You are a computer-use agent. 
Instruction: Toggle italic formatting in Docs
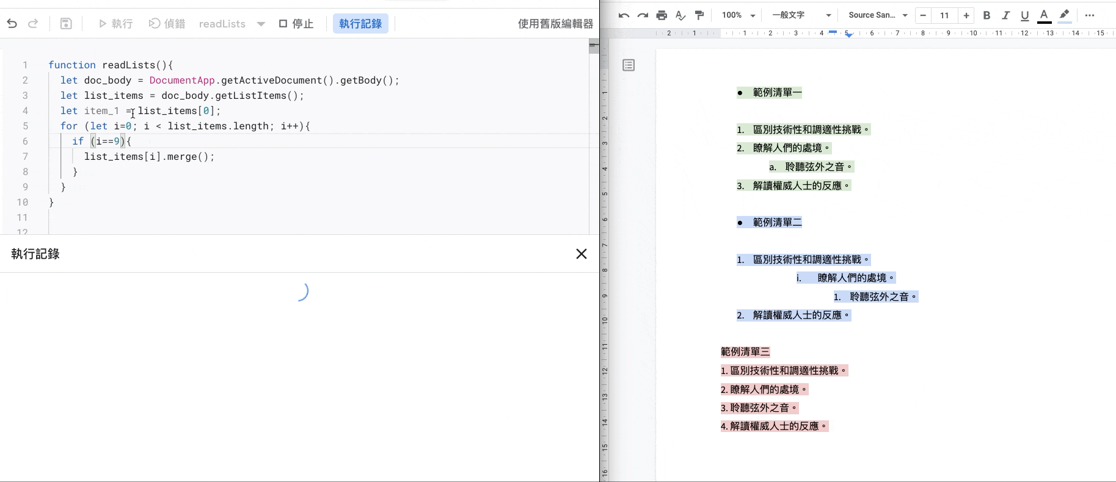1005,15
